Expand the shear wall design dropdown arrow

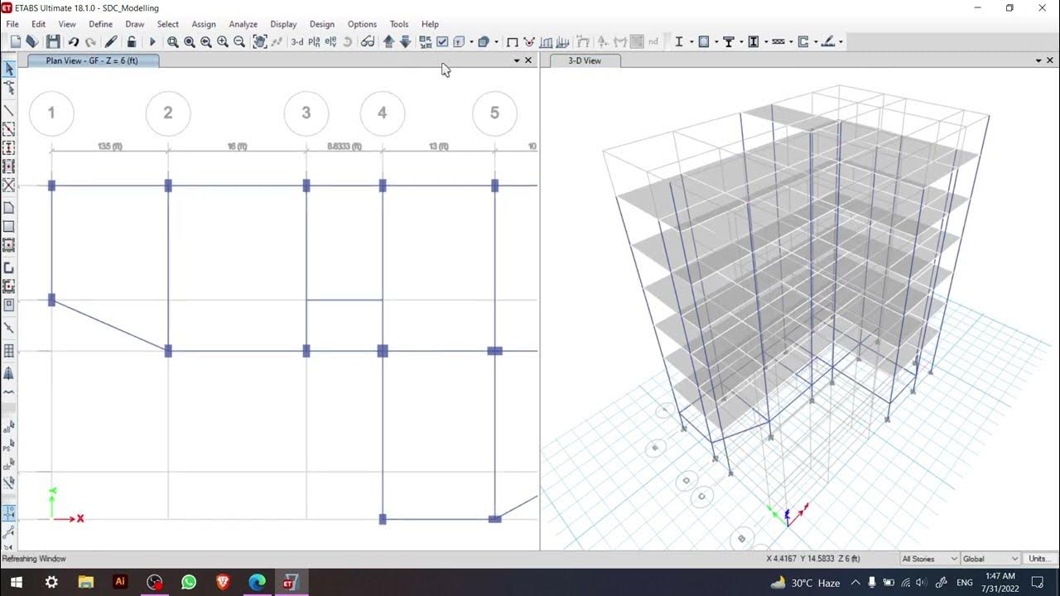point(816,41)
